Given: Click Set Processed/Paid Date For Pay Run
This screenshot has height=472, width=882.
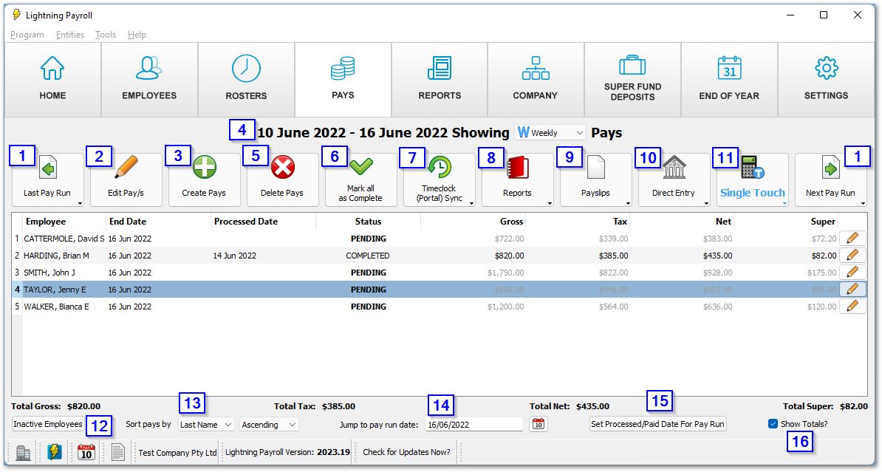Looking at the screenshot, I should click(657, 424).
